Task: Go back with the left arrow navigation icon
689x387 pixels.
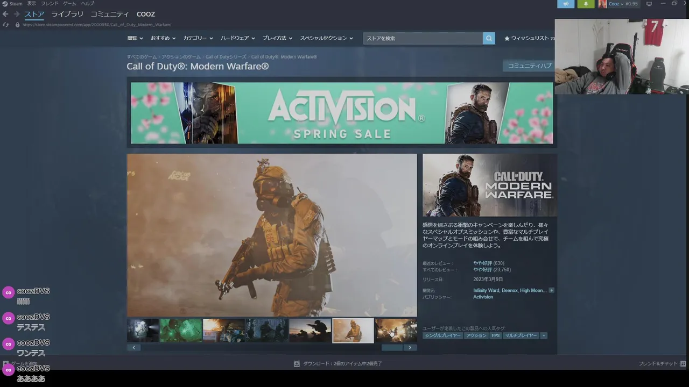Action: click(x=5, y=14)
